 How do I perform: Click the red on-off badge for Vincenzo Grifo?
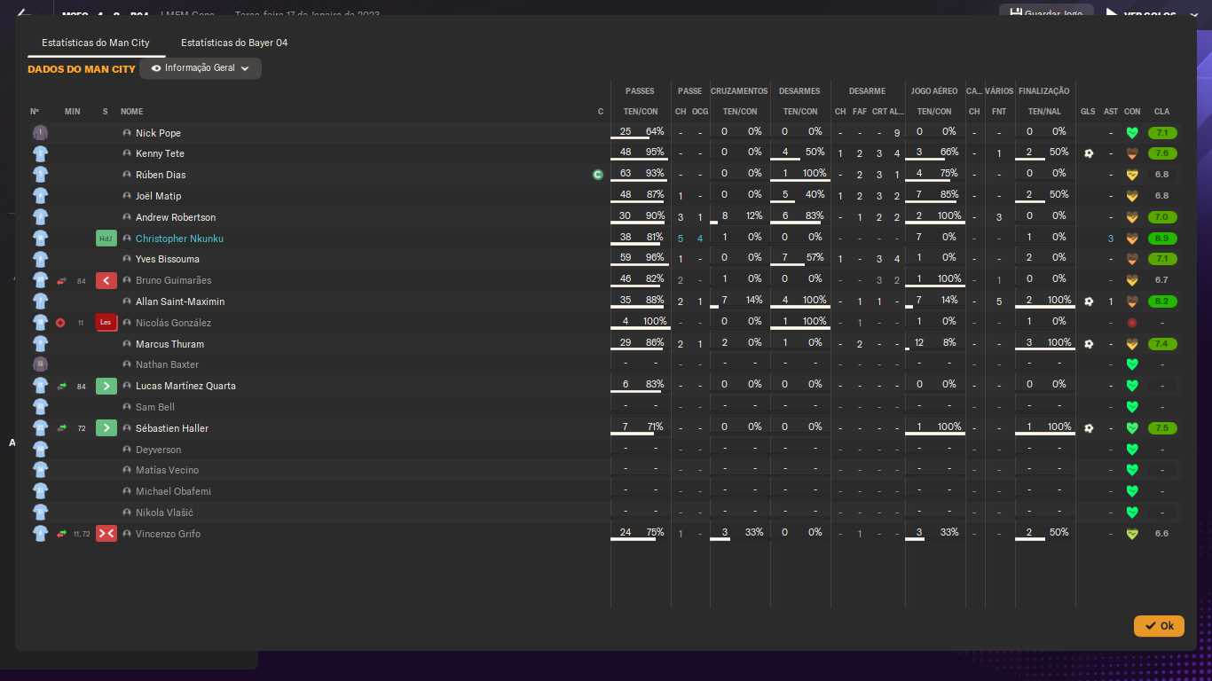point(106,534)
